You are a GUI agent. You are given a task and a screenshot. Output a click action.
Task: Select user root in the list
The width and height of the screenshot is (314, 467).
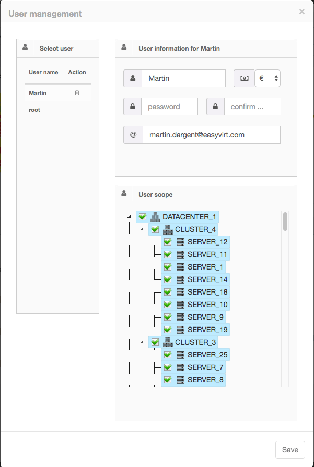pos(34,110)
